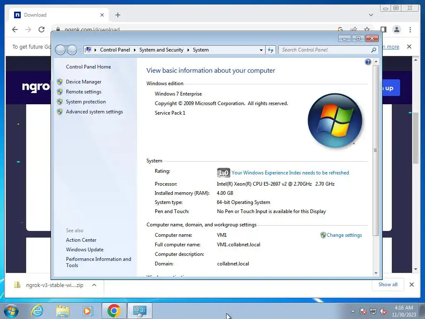Click the Search Control Panel field

coord(325,50)
